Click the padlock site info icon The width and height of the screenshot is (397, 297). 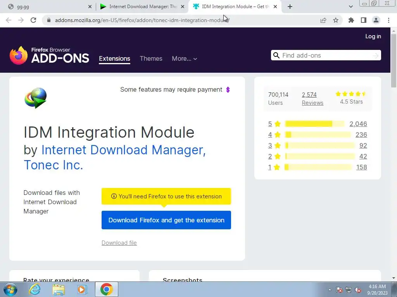tap(49, 20)
